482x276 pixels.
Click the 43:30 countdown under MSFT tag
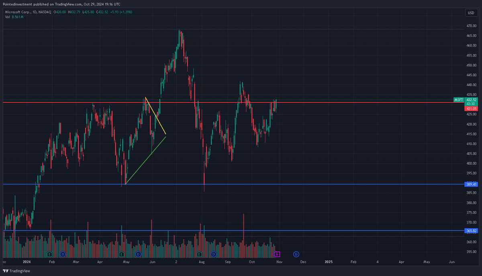point(471,104)
